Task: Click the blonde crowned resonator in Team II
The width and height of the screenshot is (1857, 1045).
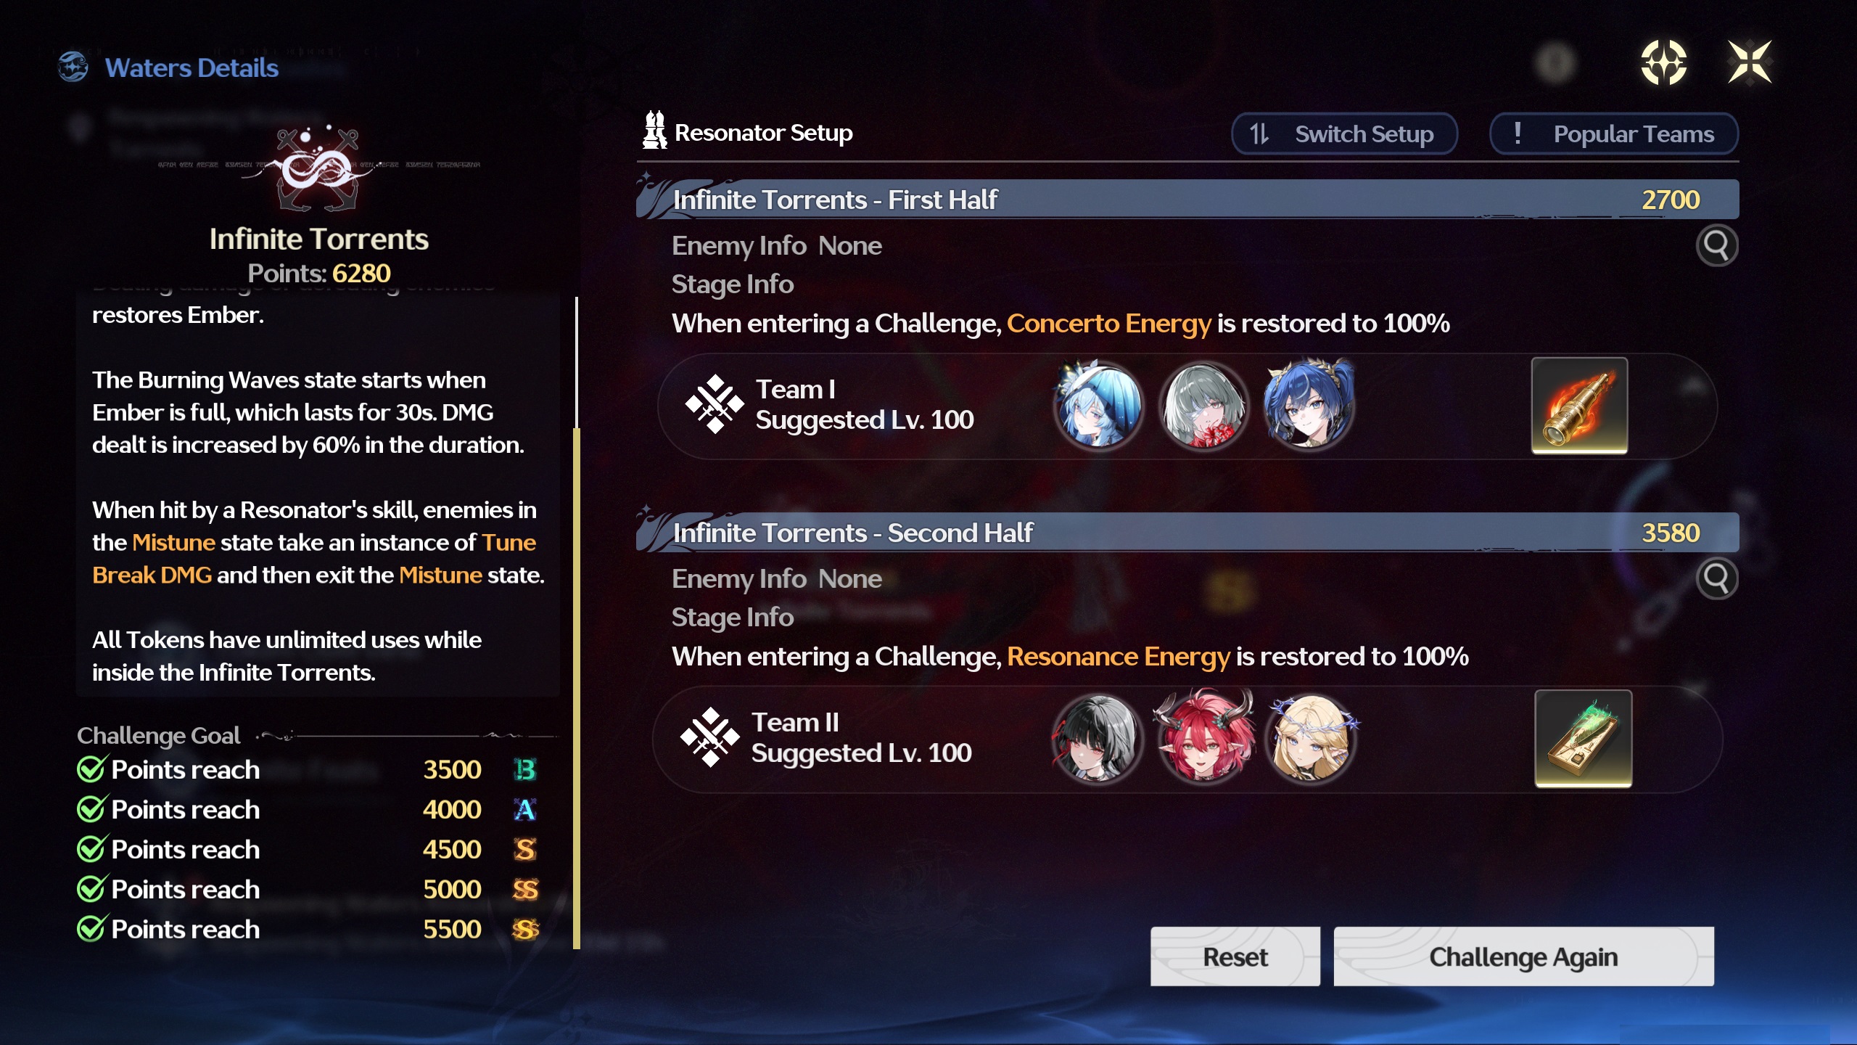Action: pyautogui.click(x=1311, y=738)
